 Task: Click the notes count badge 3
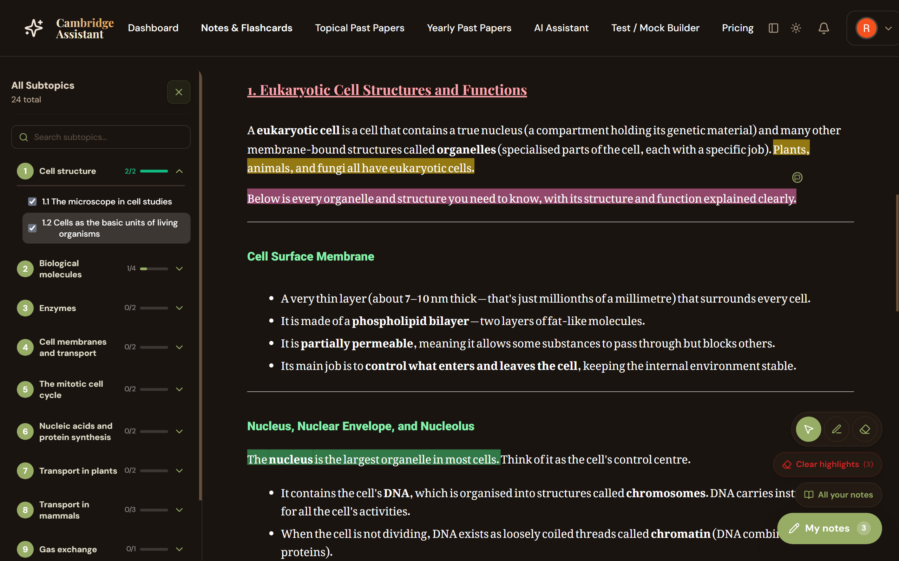tap(863, 528)
